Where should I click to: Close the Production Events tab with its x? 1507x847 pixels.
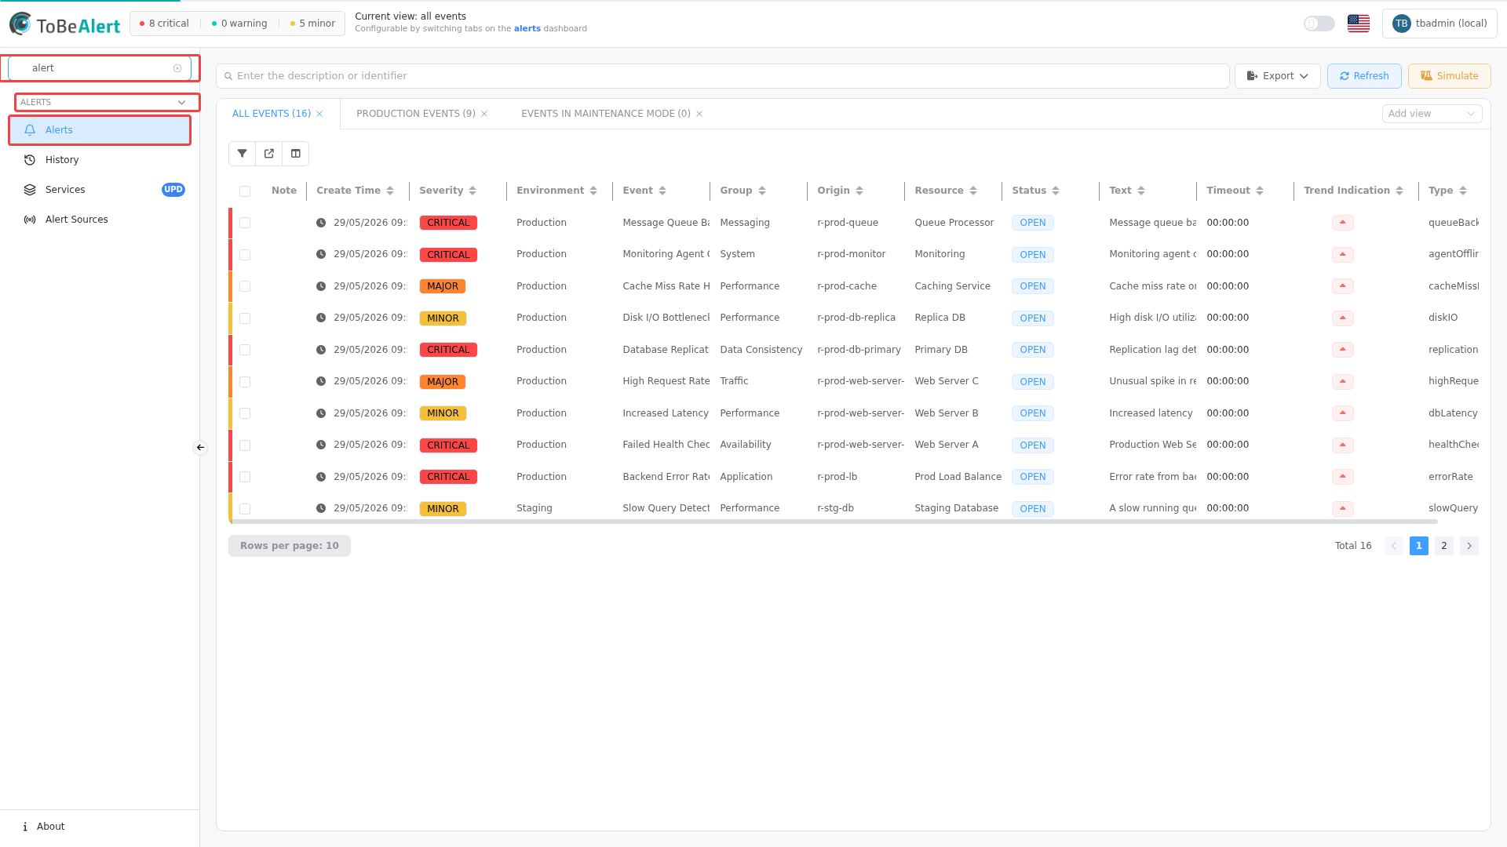[x=484, y=115]
